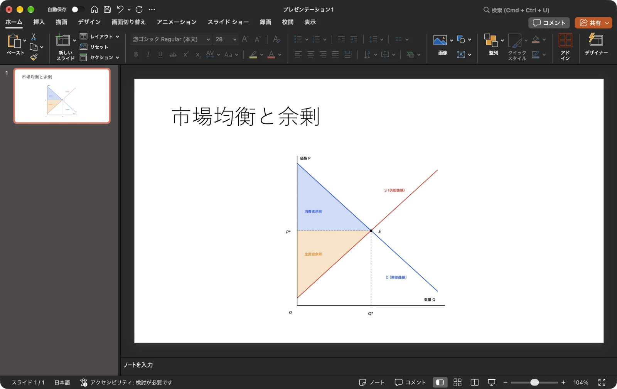The width and height of the screenshot is (617, 389).
Task: Insert a picture with the 画像 icon
Action: (x=440, y=40)
